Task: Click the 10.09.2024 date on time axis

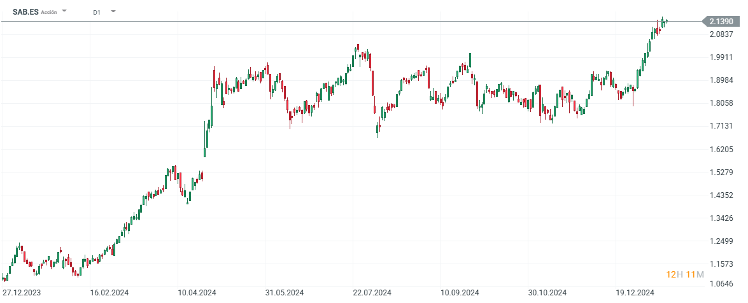Action: [x=460, y=293]
